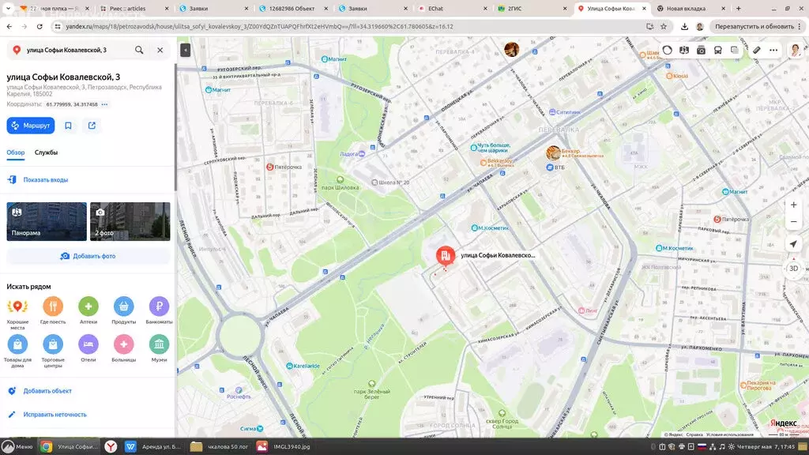Select Товары для дома nearby icon
The image size is (809, 455).
17,344
